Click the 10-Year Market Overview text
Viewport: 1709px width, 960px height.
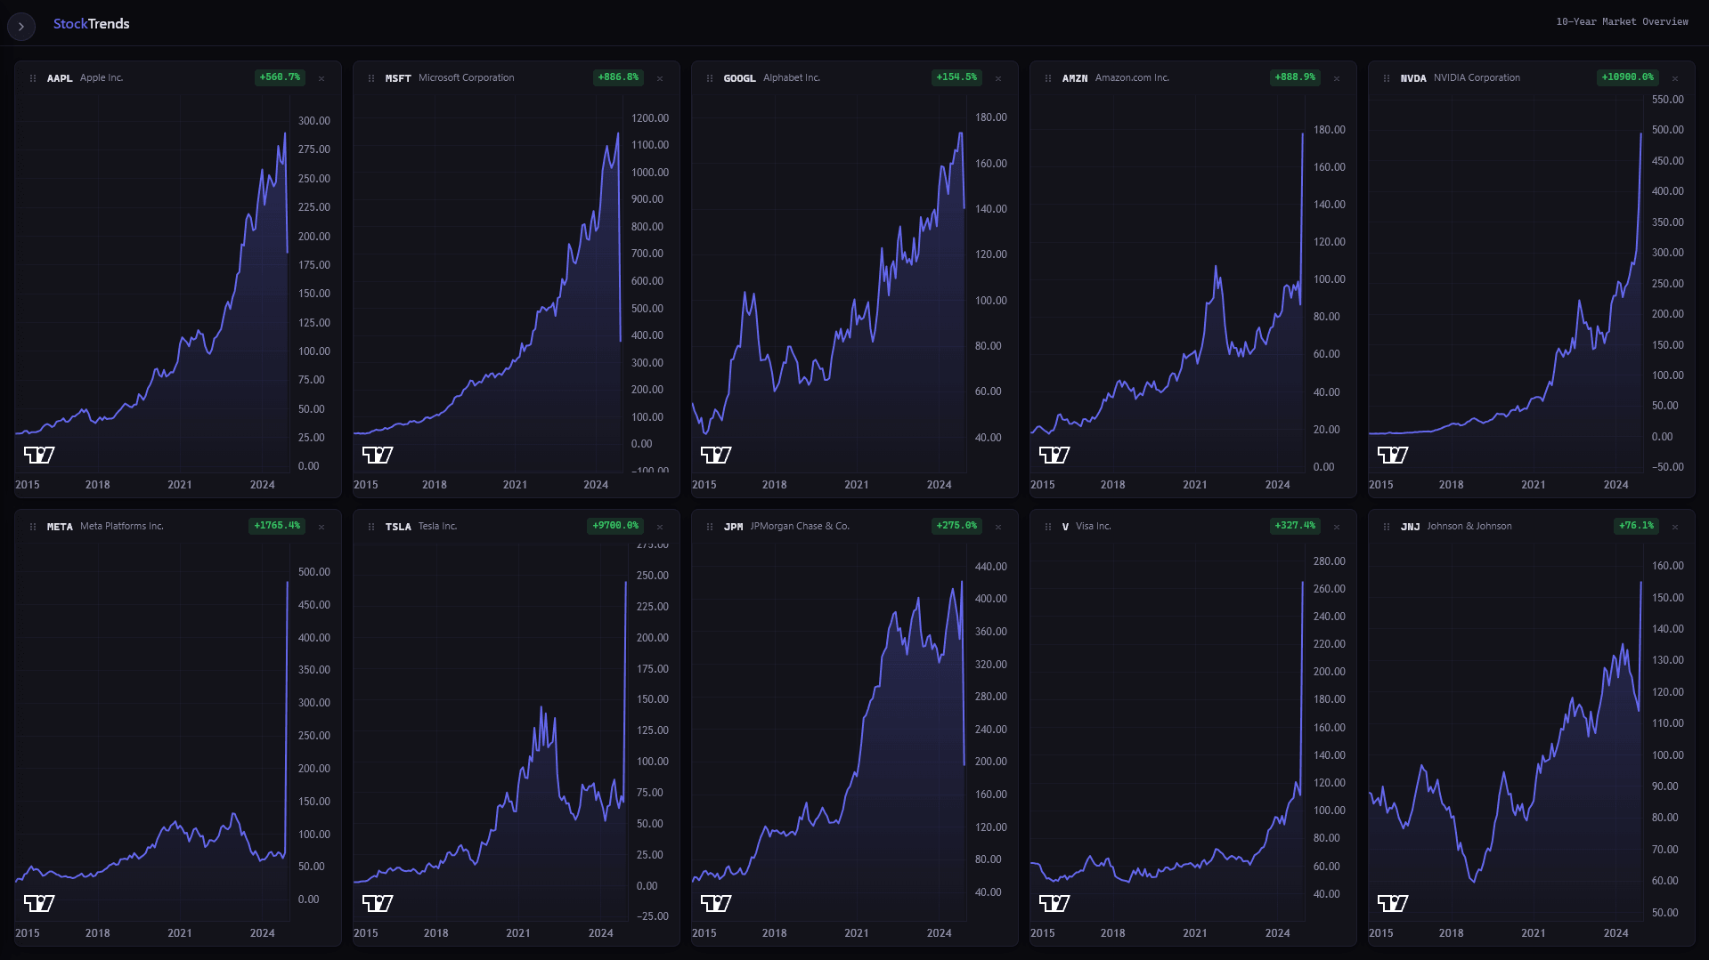(x=1622, y=21)
